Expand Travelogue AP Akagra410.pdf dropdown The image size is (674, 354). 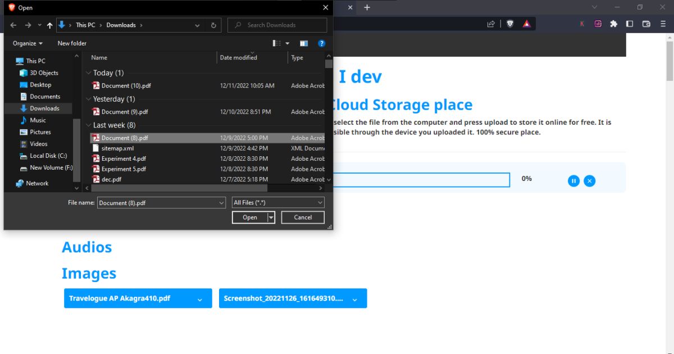(199, 299)
